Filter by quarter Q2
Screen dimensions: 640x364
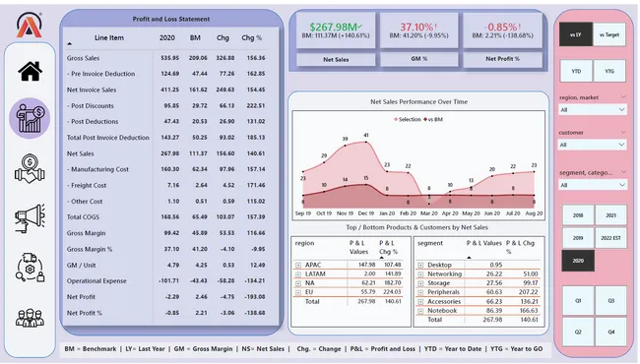pyautogui.click(x=578, y=332)
